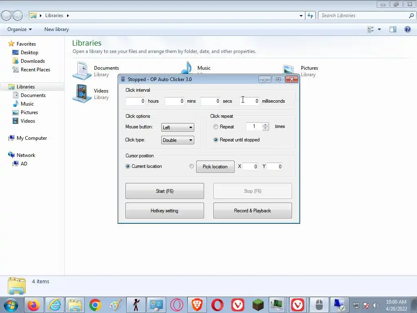Launch Brave browser from the taskbar
The image size is (417, 313).
point(197,305)
